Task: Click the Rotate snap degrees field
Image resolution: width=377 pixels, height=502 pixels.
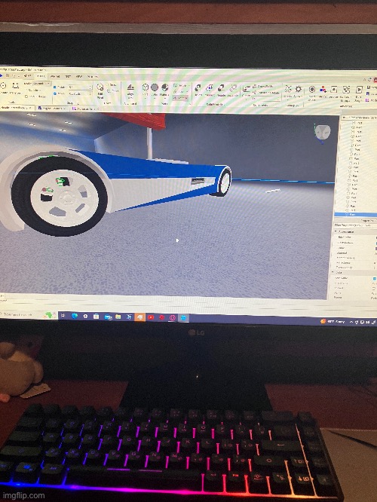Action: (x=81, y=87)
